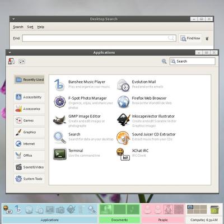
Task: Select the Accessibility category
Action: 29,97
